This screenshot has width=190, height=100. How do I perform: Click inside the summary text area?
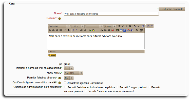pos(96,41)
